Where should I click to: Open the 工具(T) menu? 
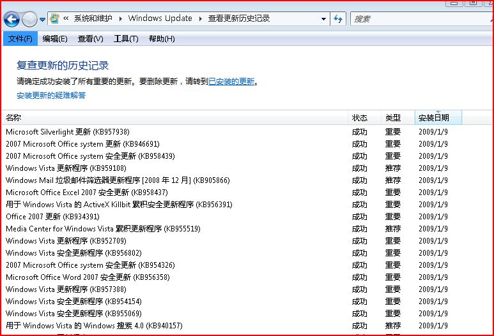[126, 39]
